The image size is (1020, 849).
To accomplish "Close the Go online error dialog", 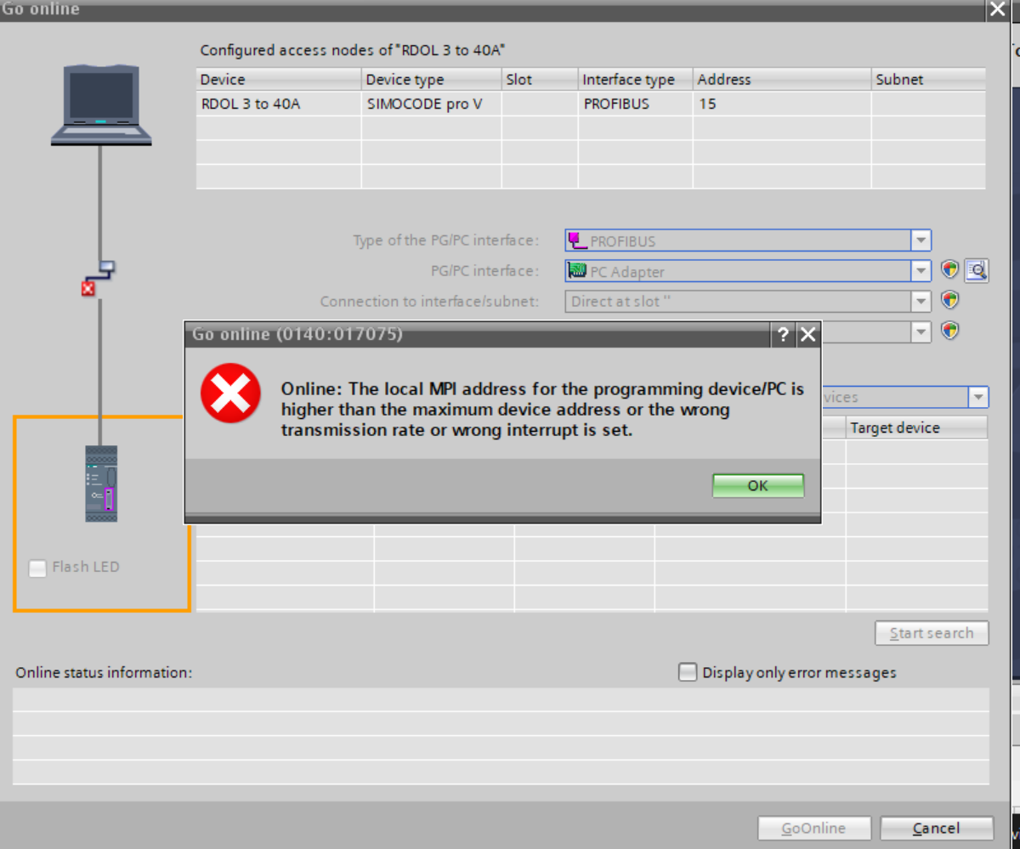I will click(x=807, y=334).
